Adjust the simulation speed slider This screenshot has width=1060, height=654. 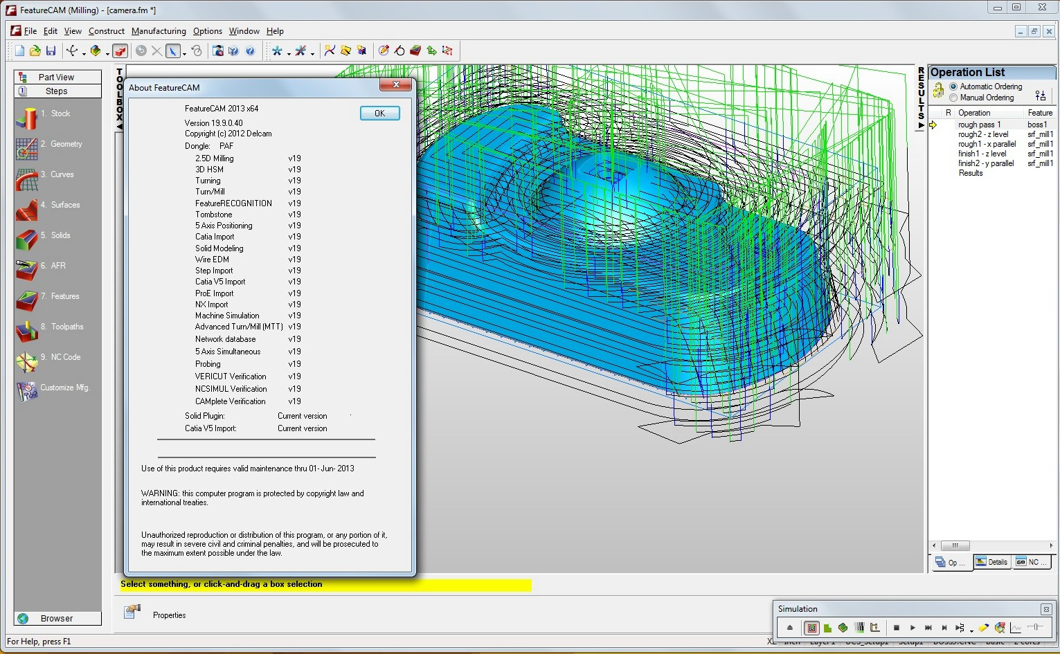click(x=1035, y=627)
